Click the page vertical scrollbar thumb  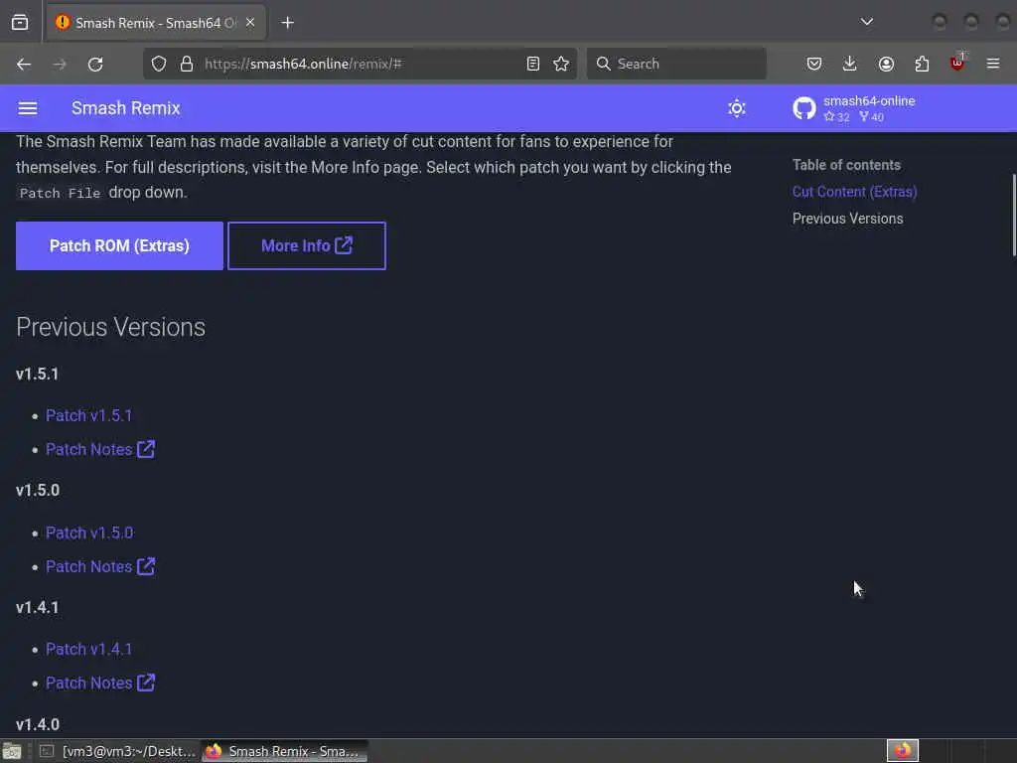tap(1013, 216)
